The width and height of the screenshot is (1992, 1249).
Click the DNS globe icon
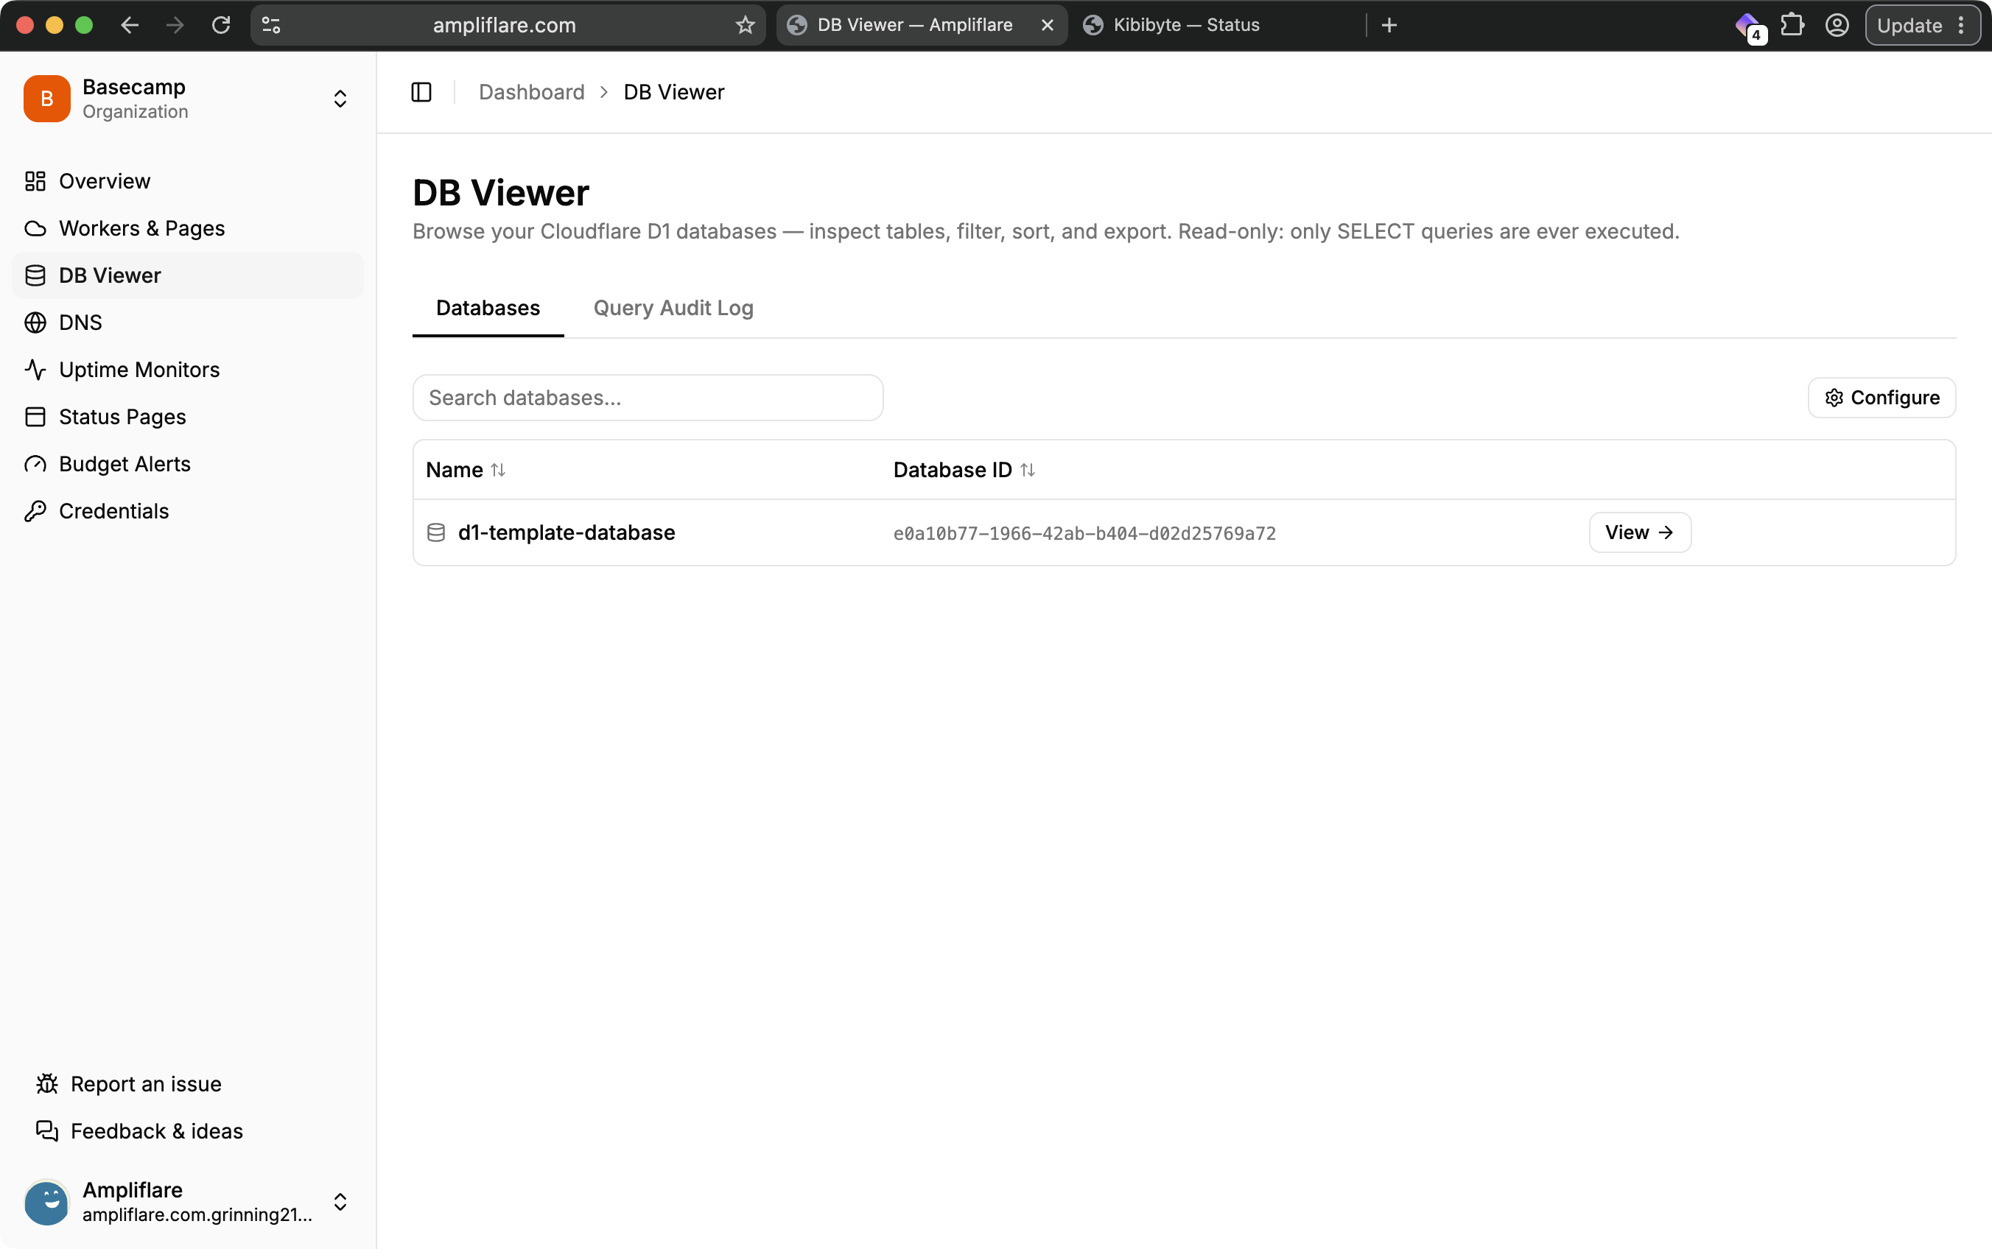coord(35,322)
